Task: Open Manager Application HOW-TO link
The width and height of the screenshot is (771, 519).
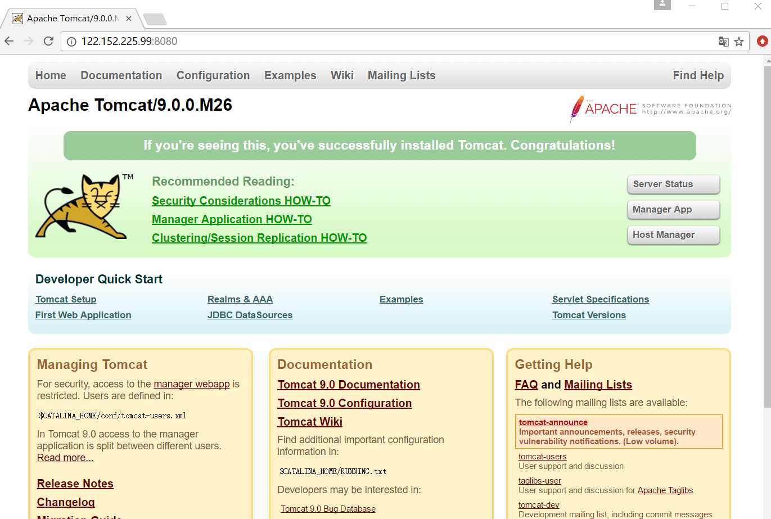Action: click(x=232, y=219)
